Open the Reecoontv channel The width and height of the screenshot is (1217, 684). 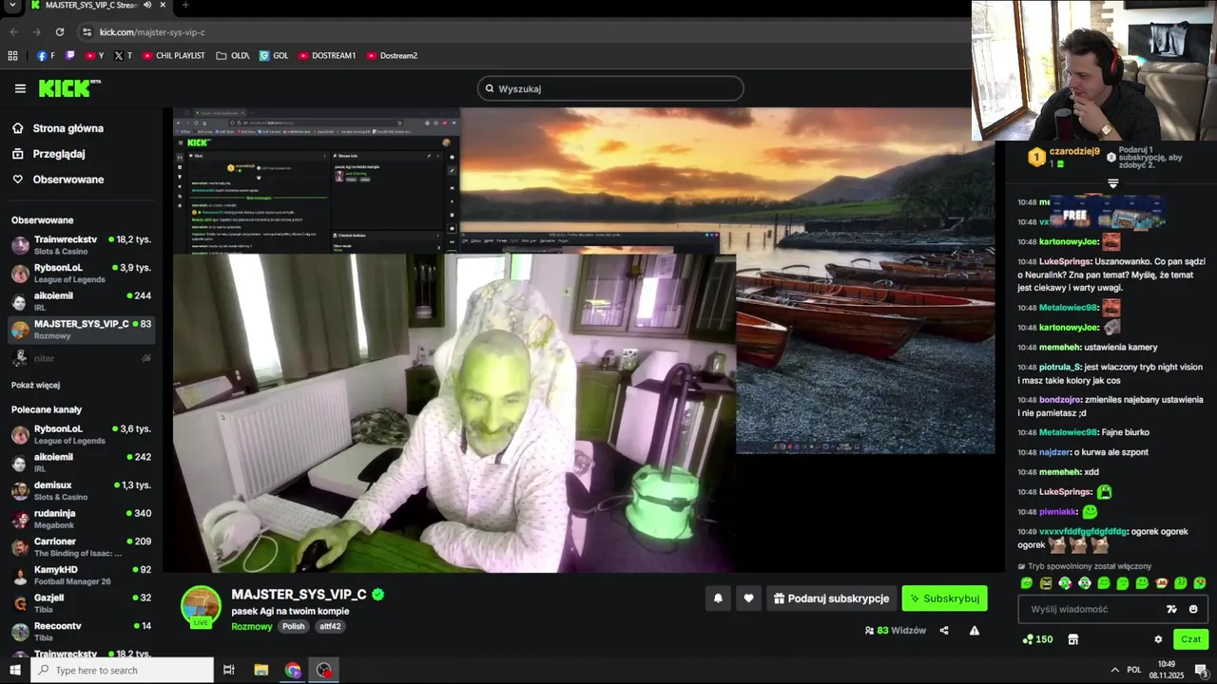pyautogui.click(x=82, y=631)
